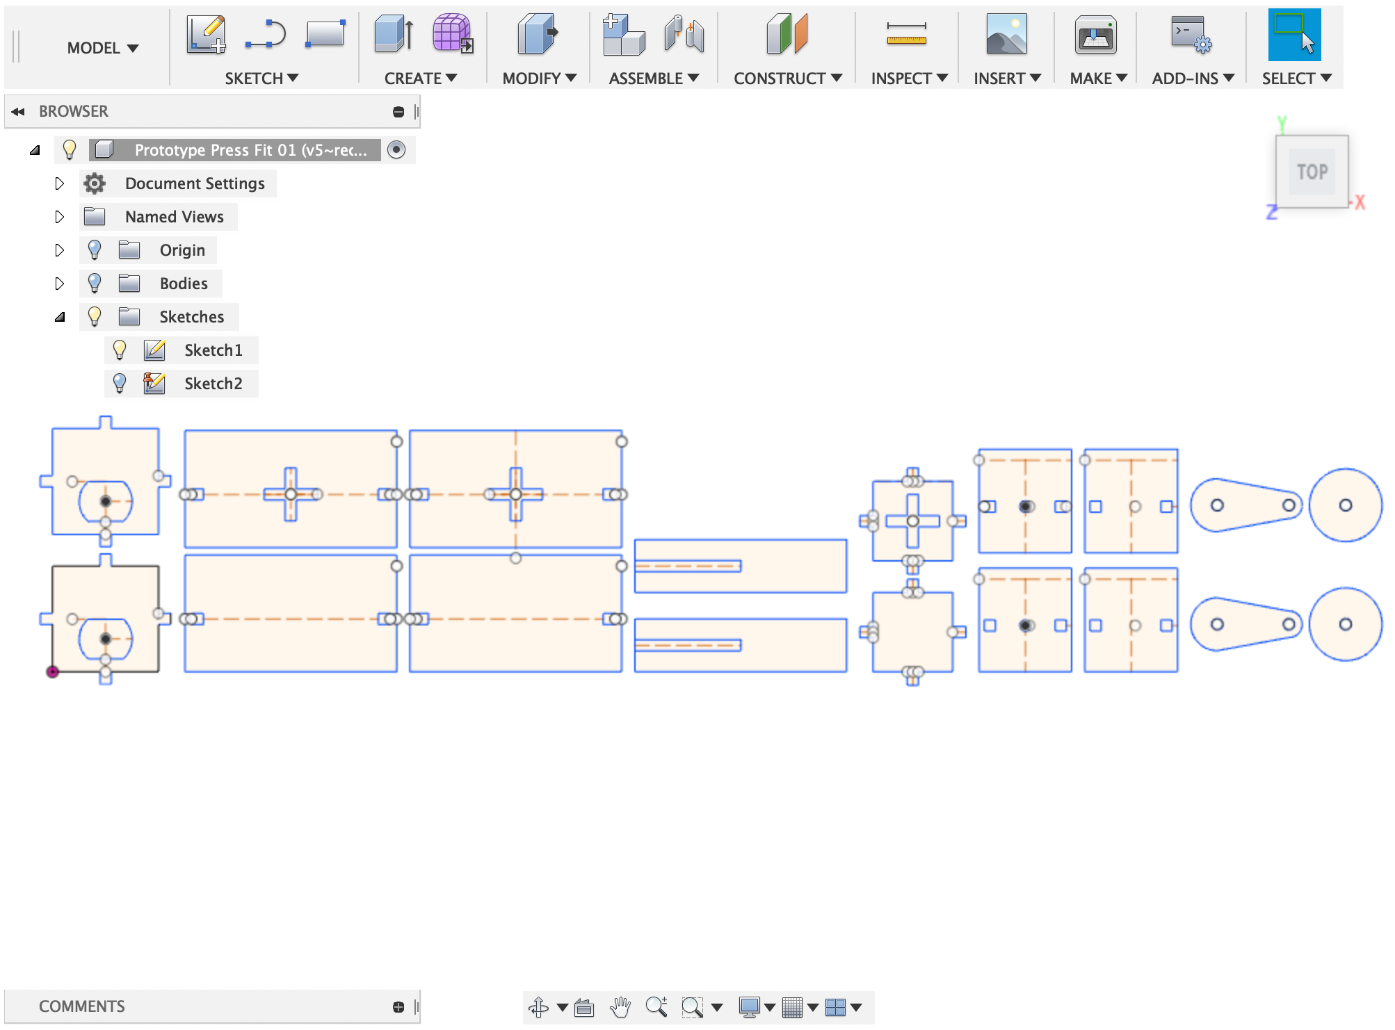Open the ASSEMBLE menu
This screenshot has height=1030, width=1395.
pos(654,79)
